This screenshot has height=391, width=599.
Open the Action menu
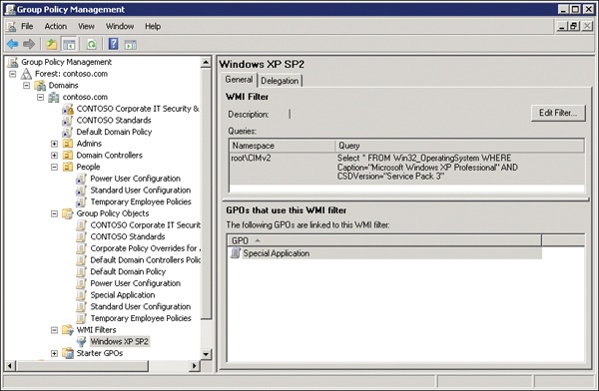click(x=55, y=26)
